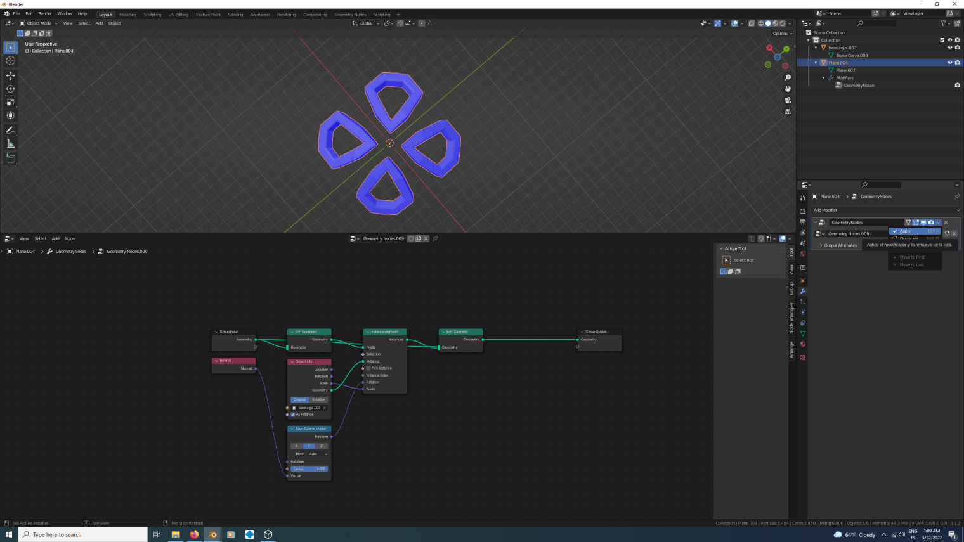
Task: Select the Measure tool
Action: click(x=11, y=145)
